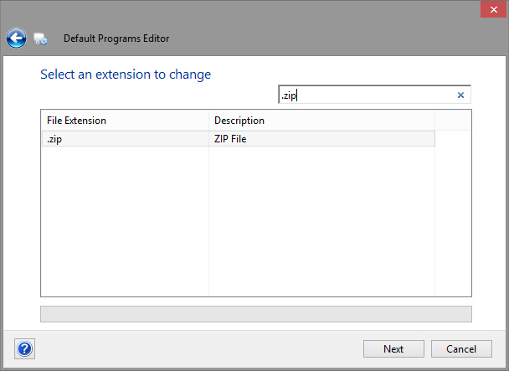Click the blank column header right of Description
The width and height of the screenshot is (509, 371).
point(452,121)
